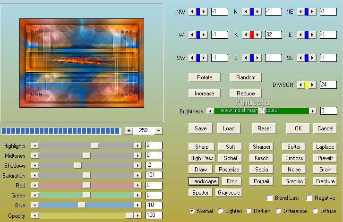Image resolution: width=343 pixels, height=222 pixels.
Task: Apply the Sharp preset
Action: coord(201,147)
